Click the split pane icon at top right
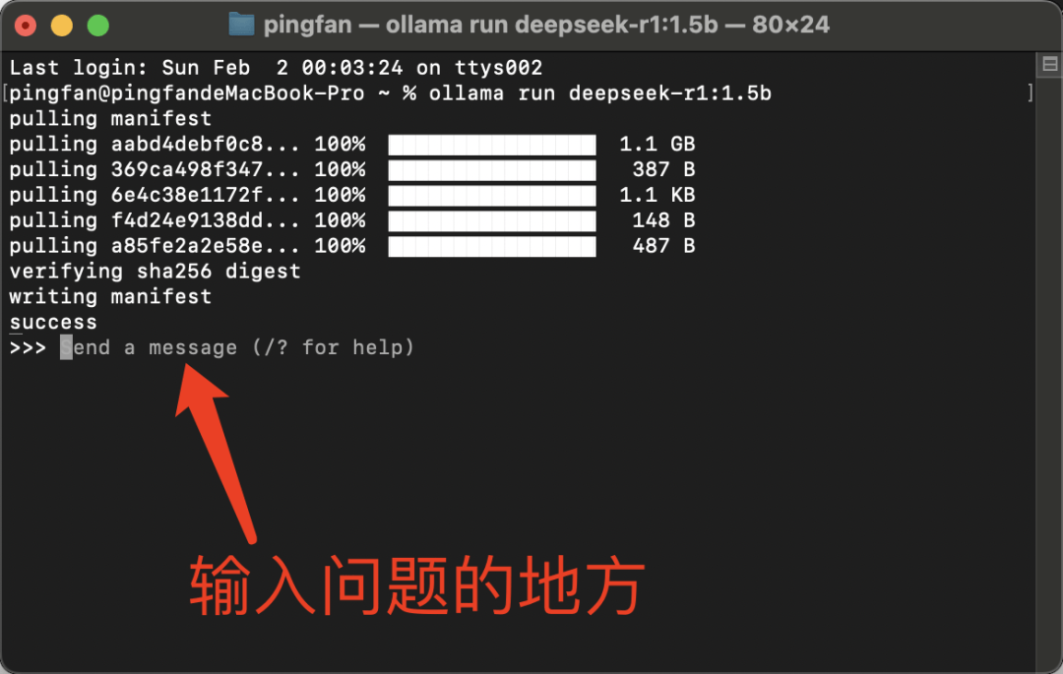The image size is (1063, 674). pyautogui.click(x=1049, y=64)
